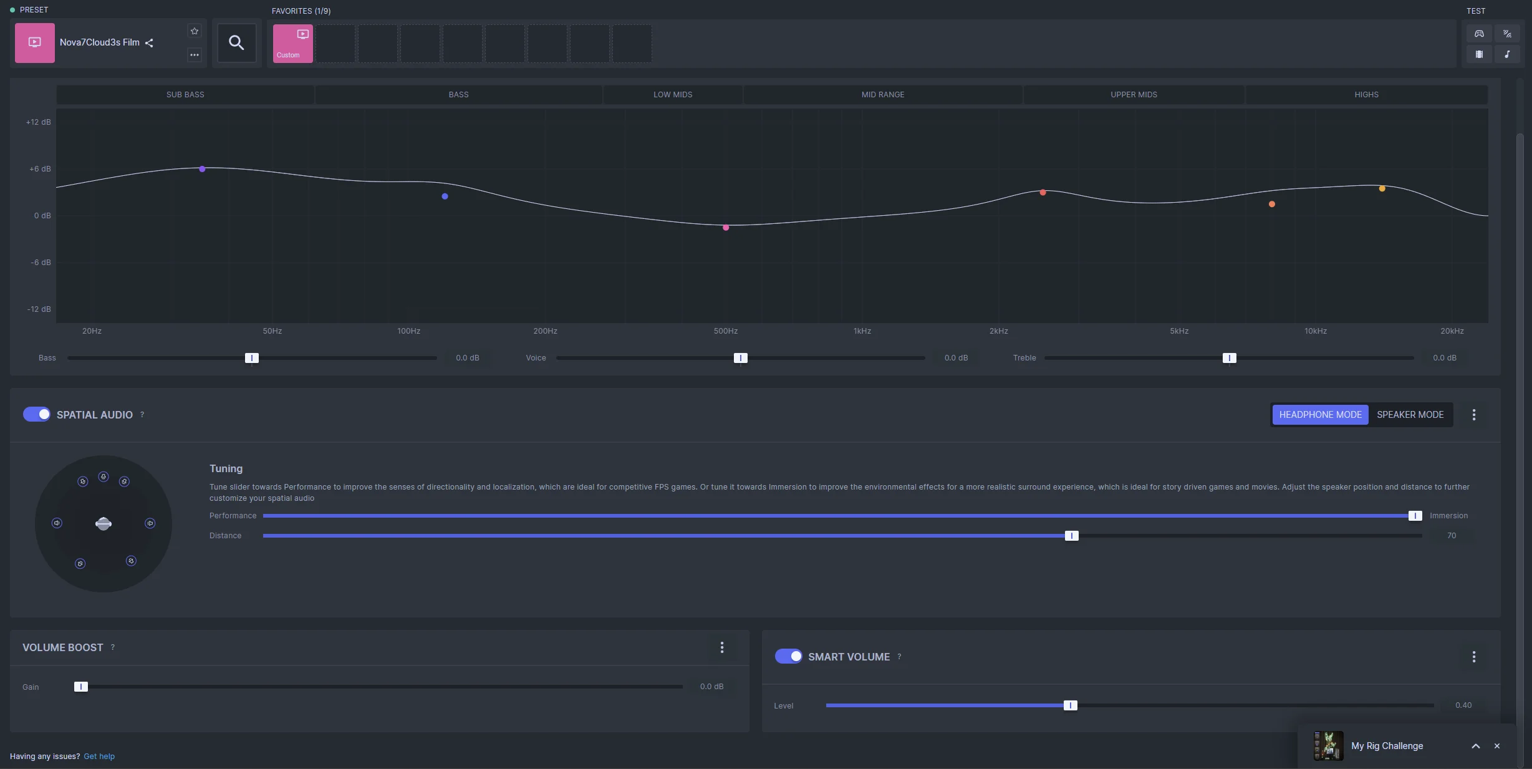Open the preset search magnifier
Viewport: 1532px width, 769px height.
236,43
